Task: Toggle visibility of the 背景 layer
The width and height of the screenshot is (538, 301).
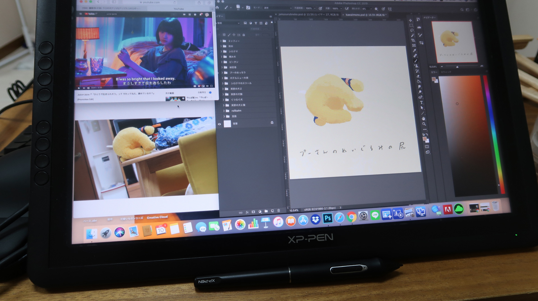Action: pyautogui.click(x=219, y=124)
